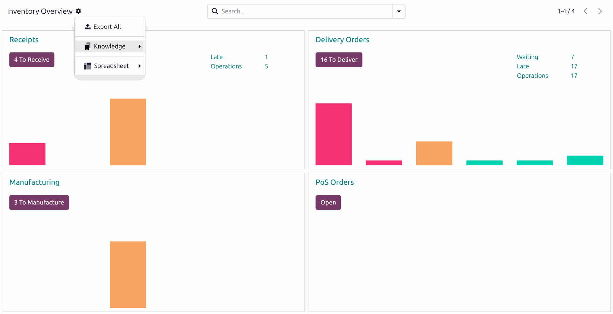Select Export All from the menu

tap(107, 27)
